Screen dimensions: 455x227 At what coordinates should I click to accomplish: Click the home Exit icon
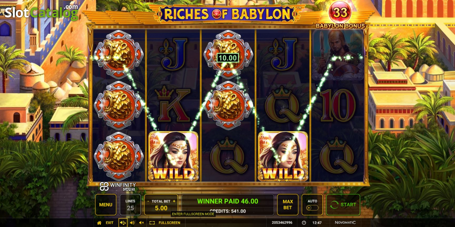click(99, 223)
